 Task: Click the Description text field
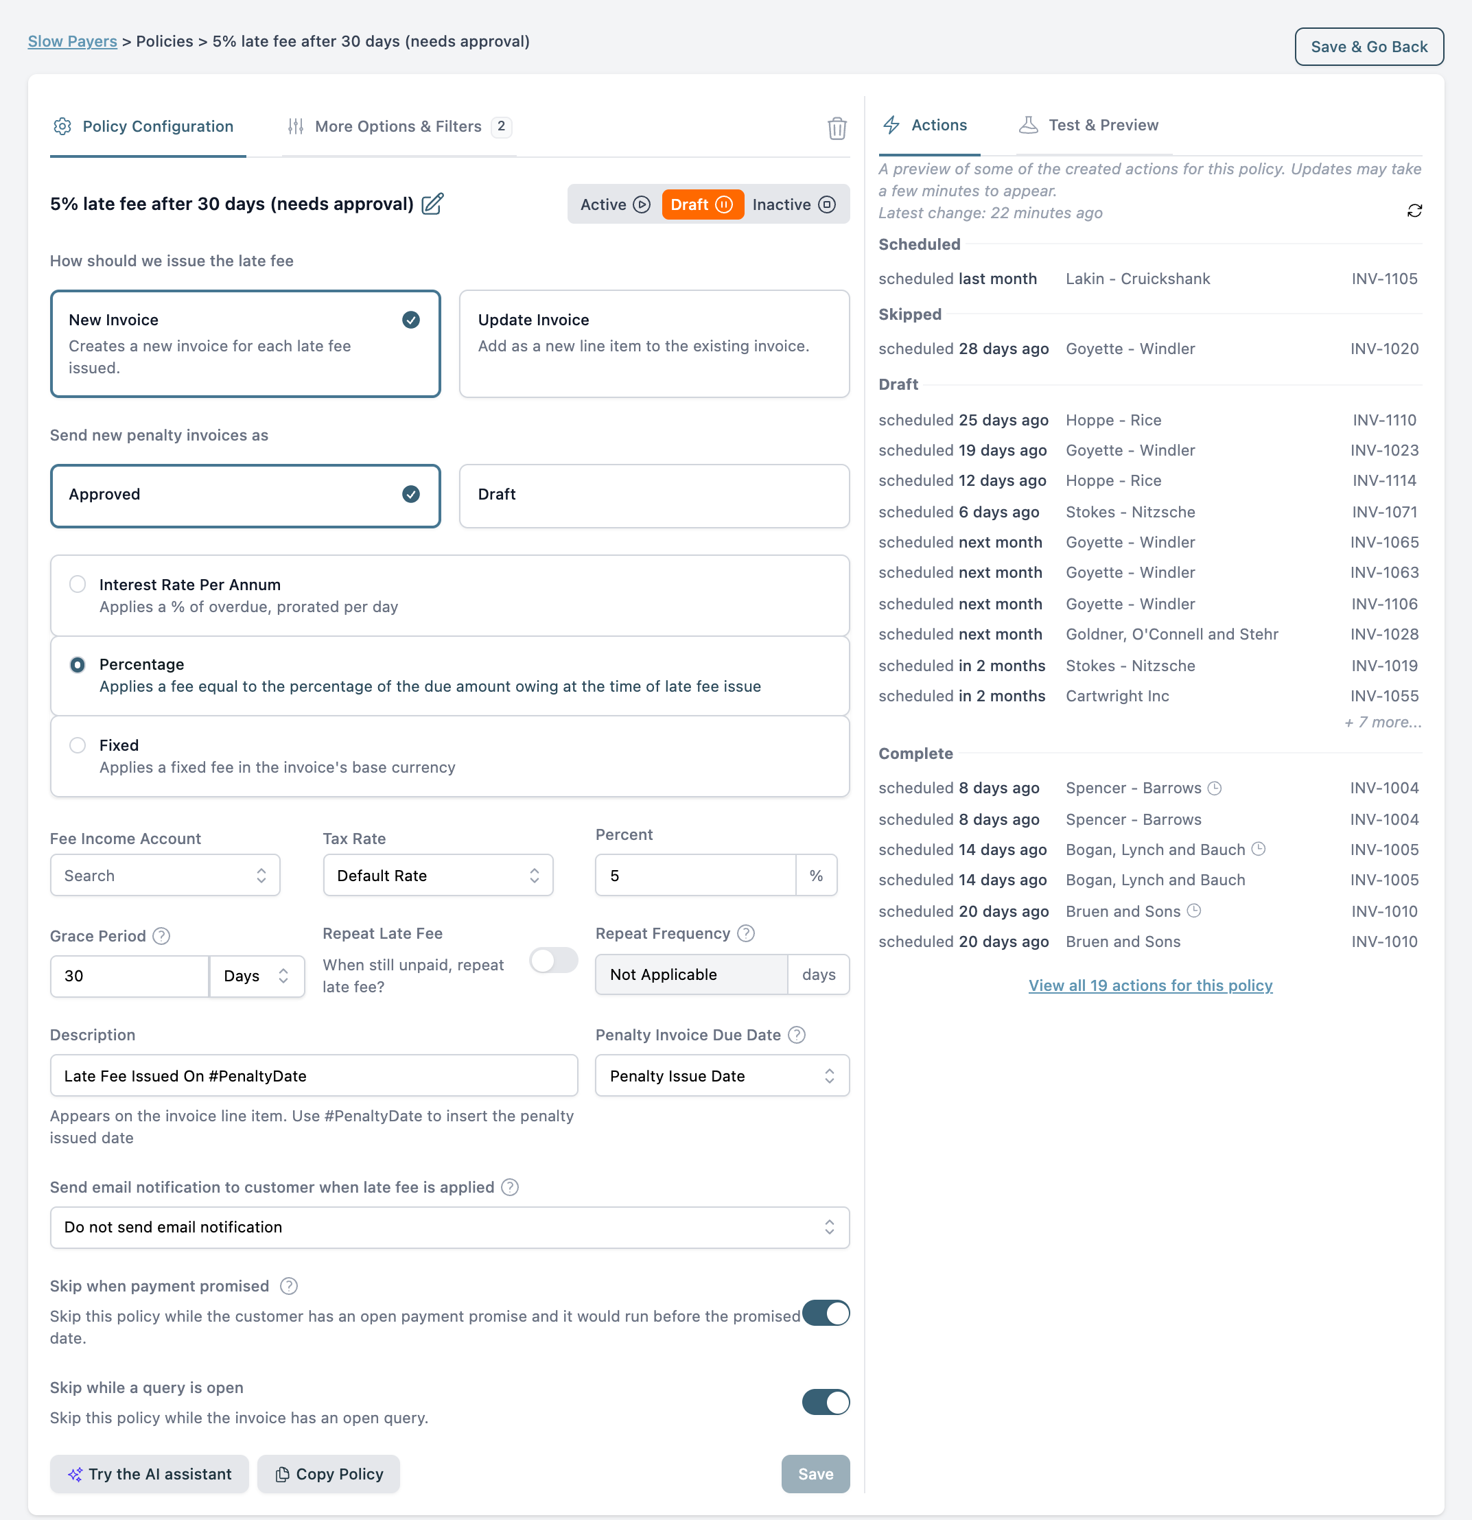click(x=314, y=1075)
